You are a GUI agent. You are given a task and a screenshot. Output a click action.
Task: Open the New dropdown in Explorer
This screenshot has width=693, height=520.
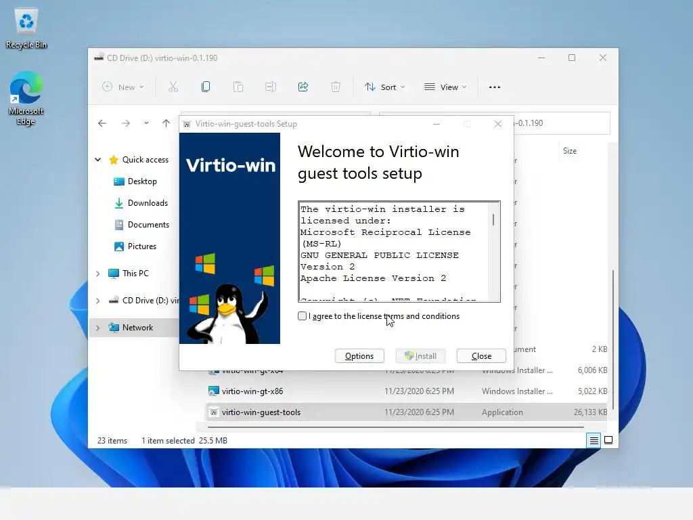[x=123, y=87]
